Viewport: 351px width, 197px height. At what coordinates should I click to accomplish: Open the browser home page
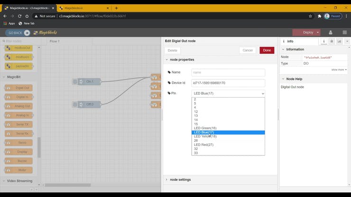point(27,16)
